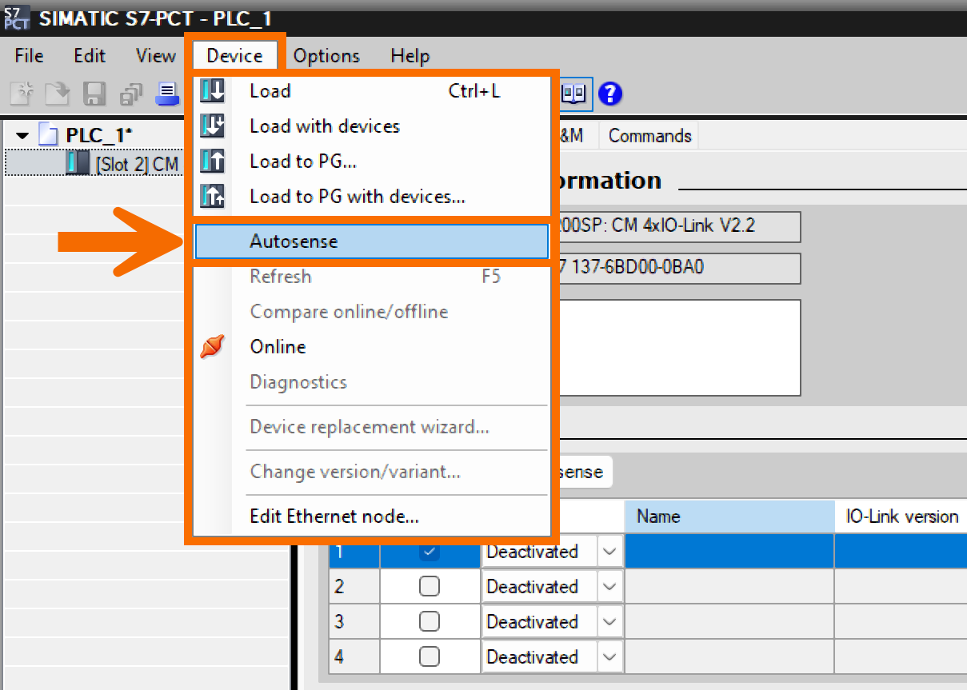Open the catalog book icon
The width and height of the screenshot is (967, 690).
573,94
